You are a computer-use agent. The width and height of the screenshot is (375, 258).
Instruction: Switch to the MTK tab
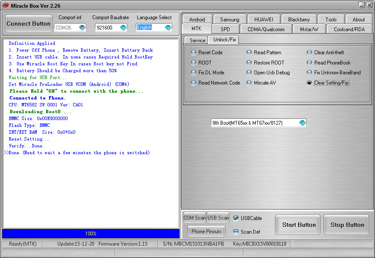(197, 29)
